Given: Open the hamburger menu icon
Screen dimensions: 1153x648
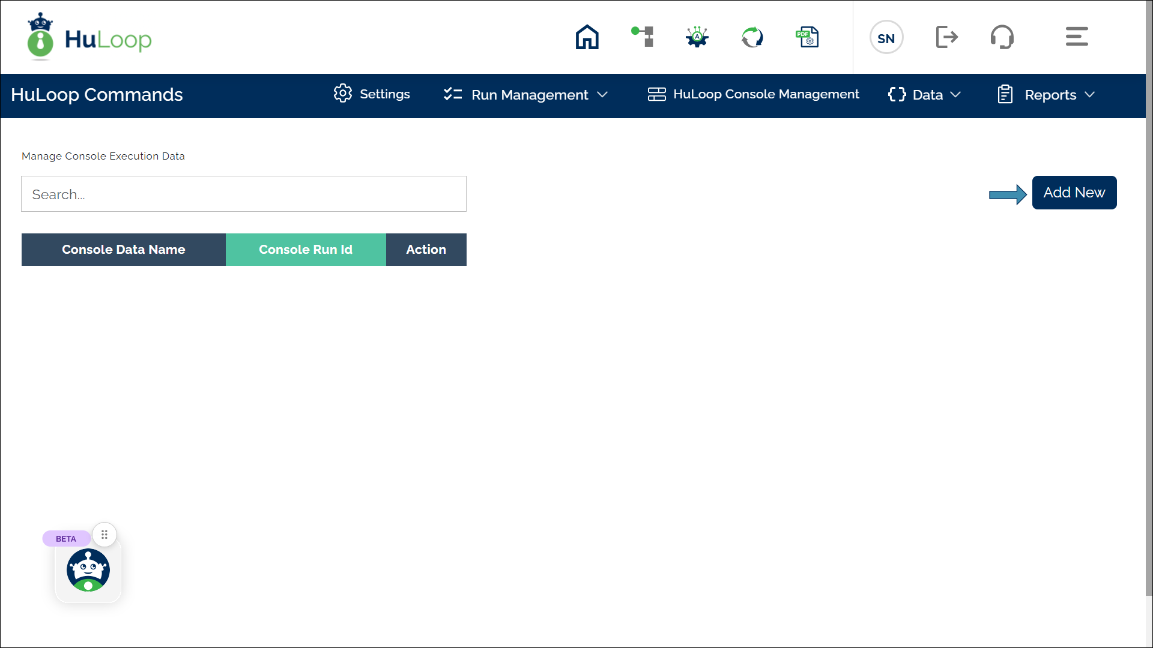Looking at the screenshot, I should point(1076,37).
